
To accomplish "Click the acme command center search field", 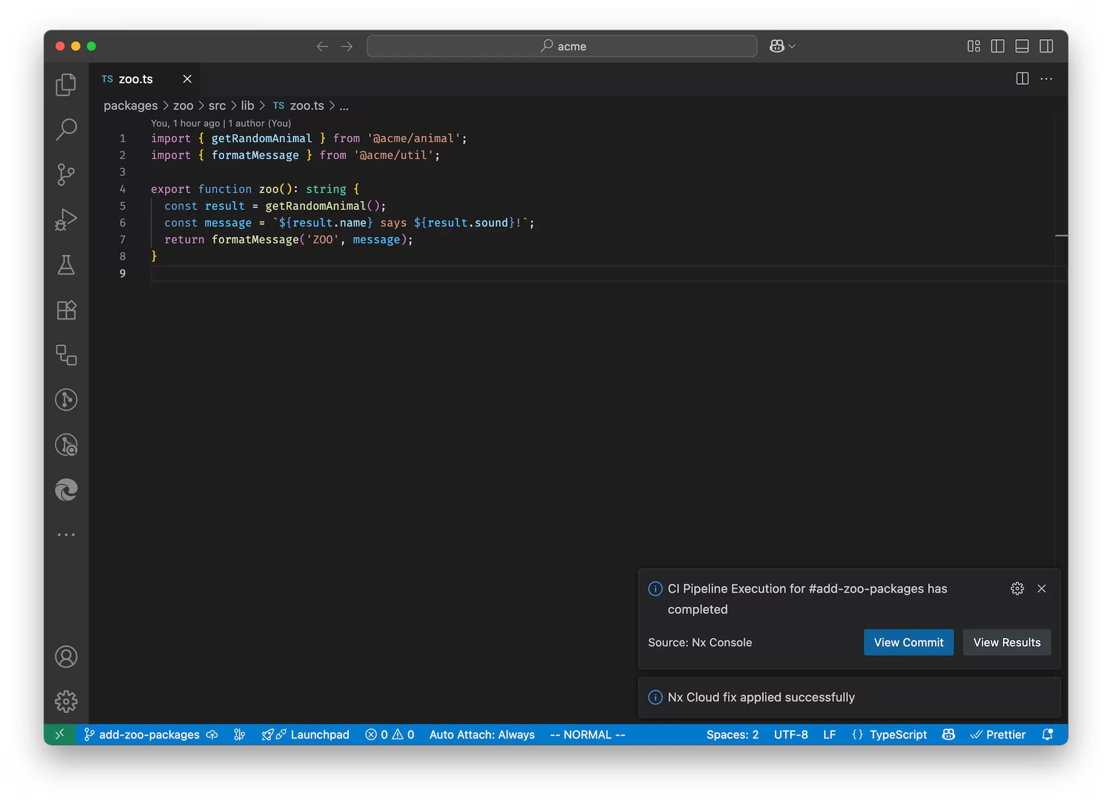I will tap(562, 46).
